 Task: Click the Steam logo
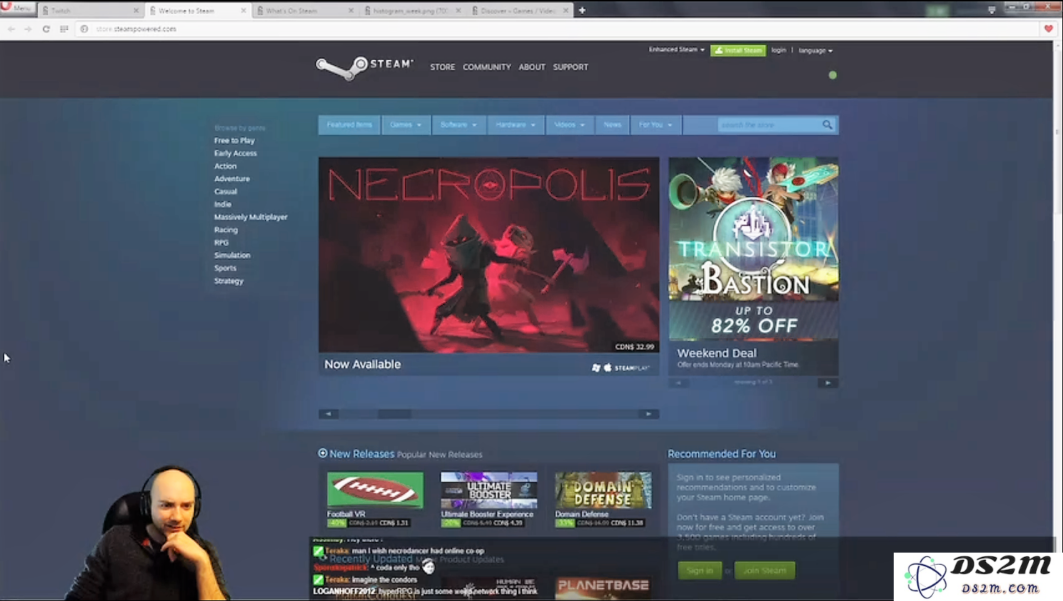point(364,68)
